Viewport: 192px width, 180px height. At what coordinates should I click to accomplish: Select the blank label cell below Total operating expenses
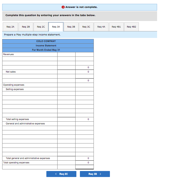pos(30,167)
